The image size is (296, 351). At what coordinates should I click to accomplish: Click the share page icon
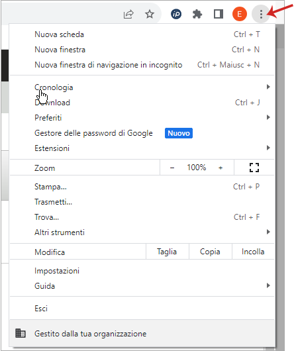(128, 15)
